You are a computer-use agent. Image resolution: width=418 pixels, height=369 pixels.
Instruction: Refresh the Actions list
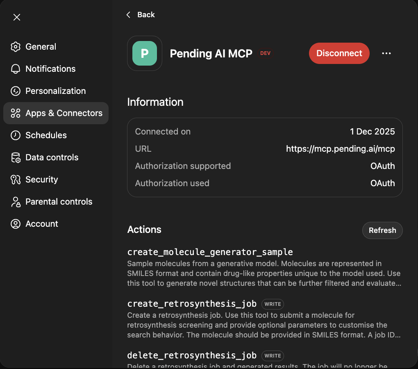[382, 230]
